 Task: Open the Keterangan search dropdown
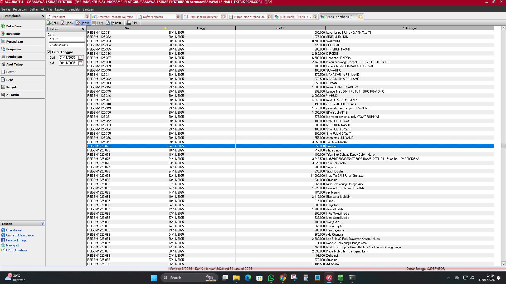pos(67,45)
